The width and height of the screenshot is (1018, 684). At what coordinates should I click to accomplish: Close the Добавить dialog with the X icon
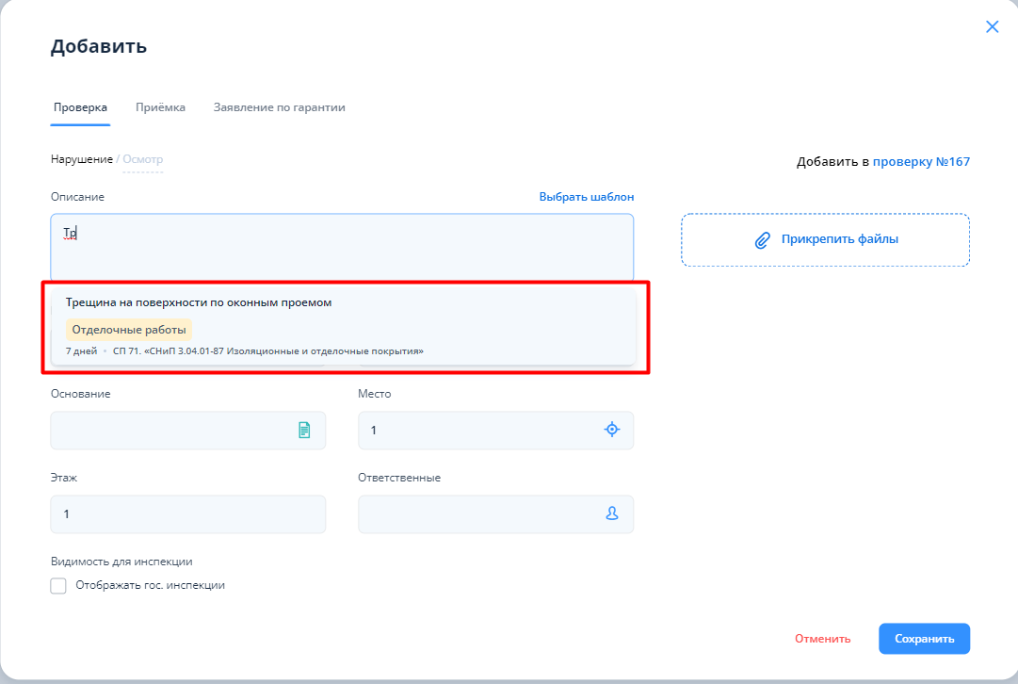[992, 27]
